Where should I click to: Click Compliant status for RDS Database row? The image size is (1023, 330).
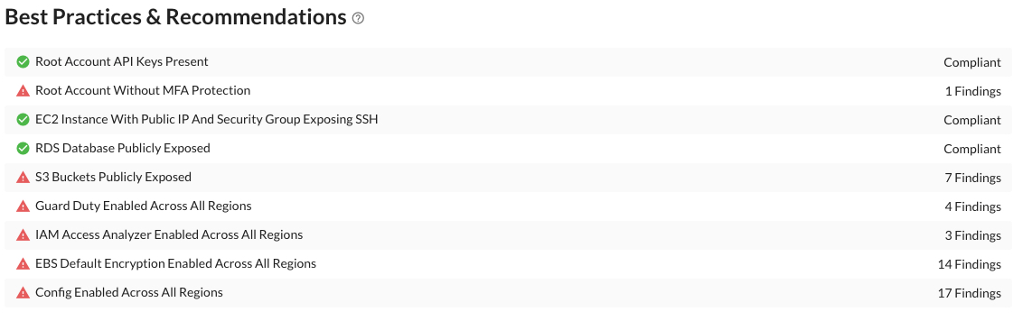972,149
